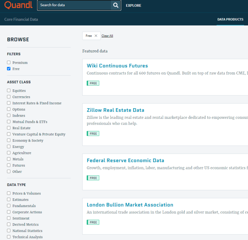Screen dimensions: 248x240
Task: Toggle the Technical Analysis checkbox
Action: tap(9, 237)
